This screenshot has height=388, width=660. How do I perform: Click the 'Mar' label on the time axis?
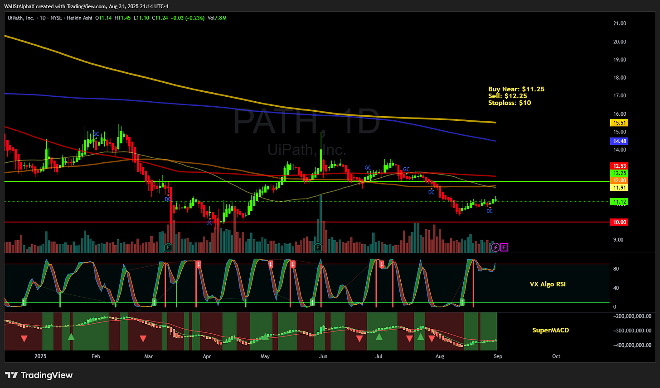149,356
